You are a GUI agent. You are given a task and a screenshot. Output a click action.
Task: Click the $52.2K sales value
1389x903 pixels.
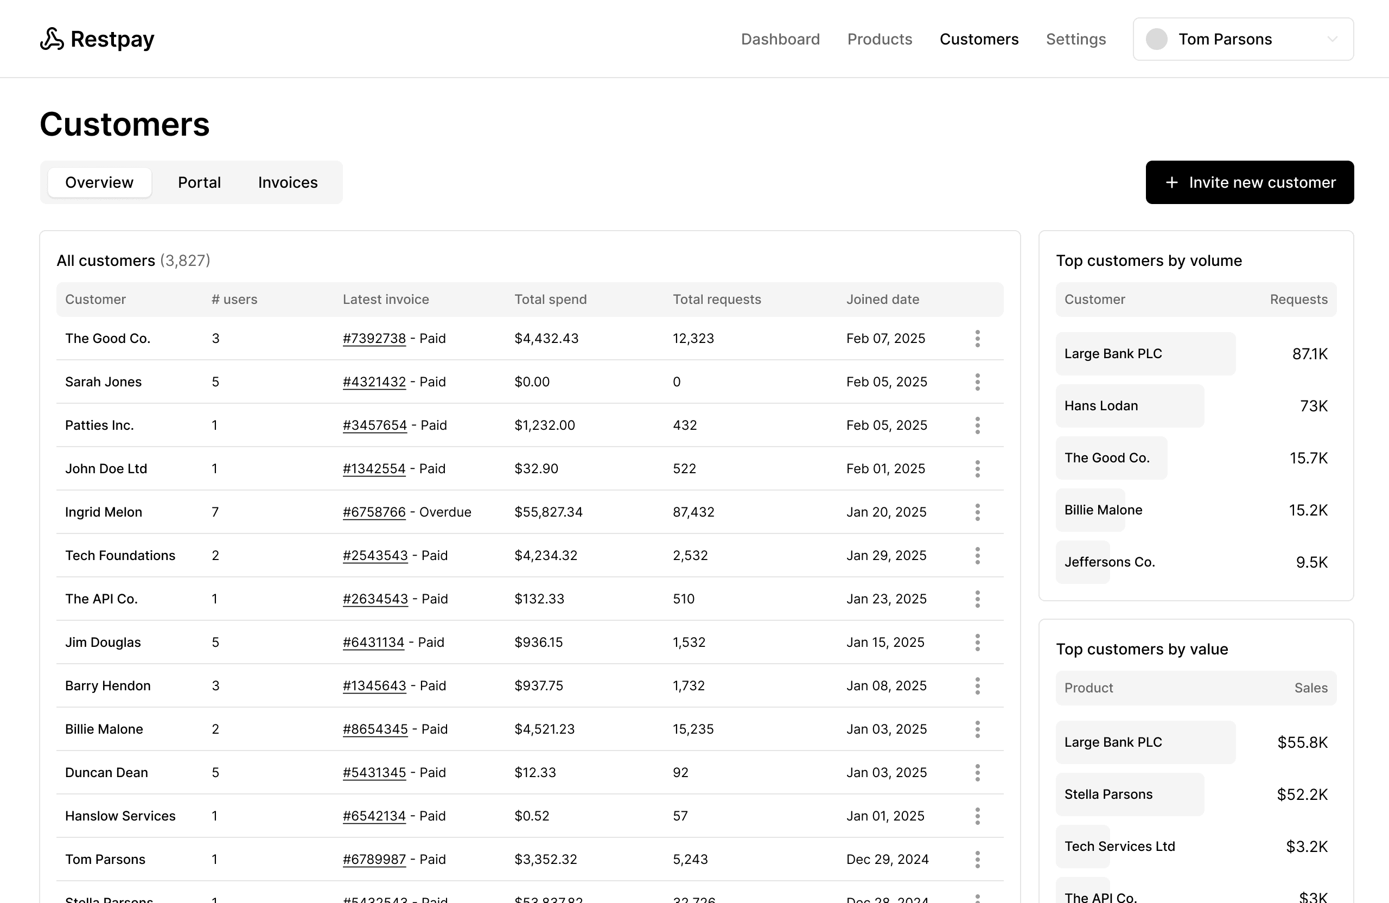[x=1302, y=794]
